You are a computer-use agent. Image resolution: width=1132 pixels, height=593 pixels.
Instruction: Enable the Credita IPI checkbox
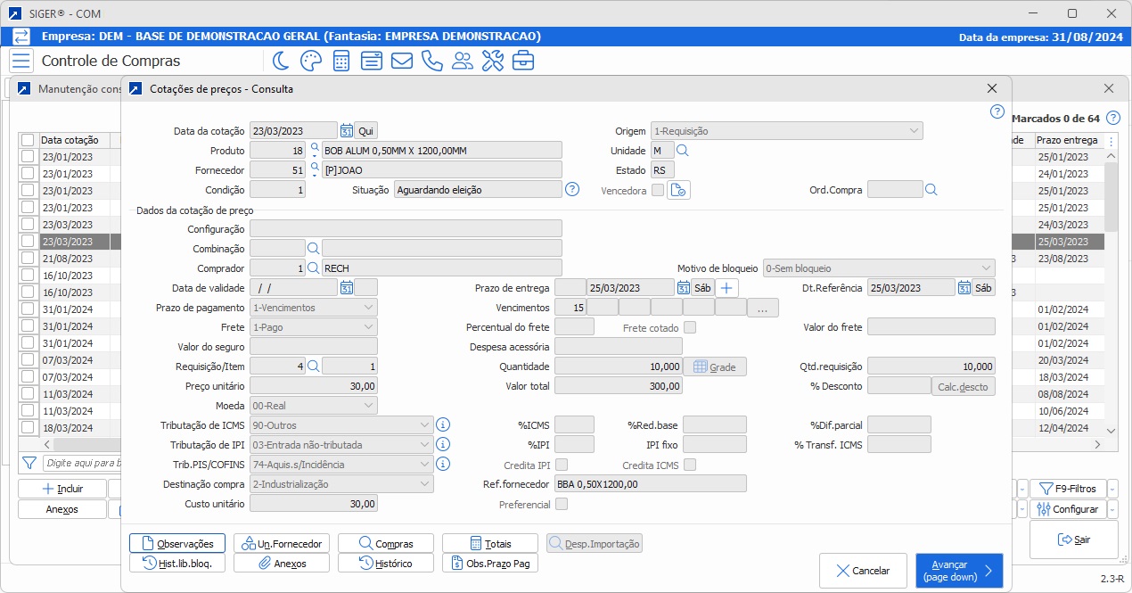(561, 465)
